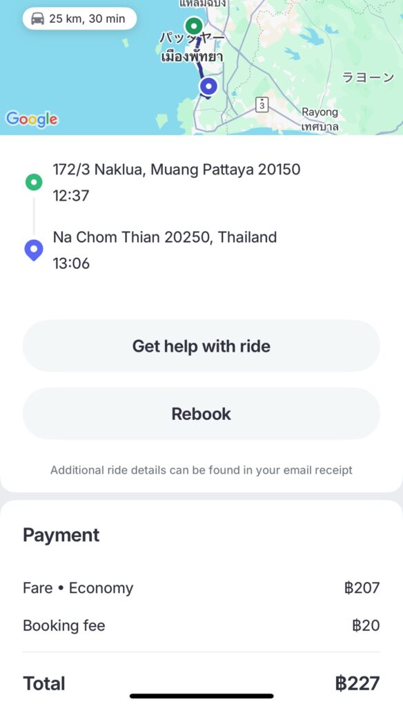This screenshot has width=403, height=706.
Task: Tap the car icon in distance badge
Action: click(37, 19)
